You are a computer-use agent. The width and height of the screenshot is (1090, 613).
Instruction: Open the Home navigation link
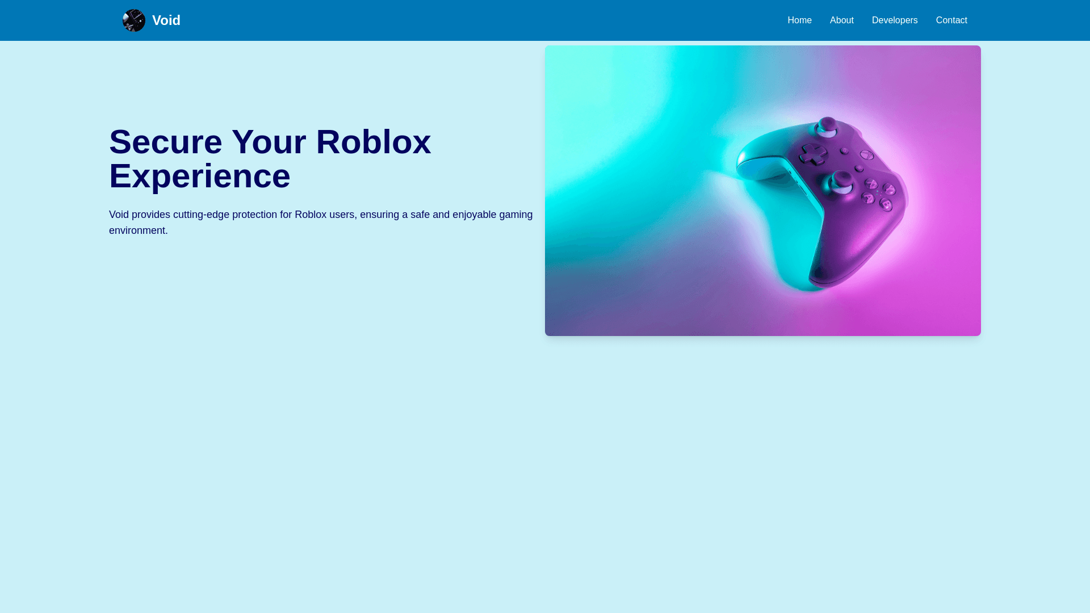[799, 20]
